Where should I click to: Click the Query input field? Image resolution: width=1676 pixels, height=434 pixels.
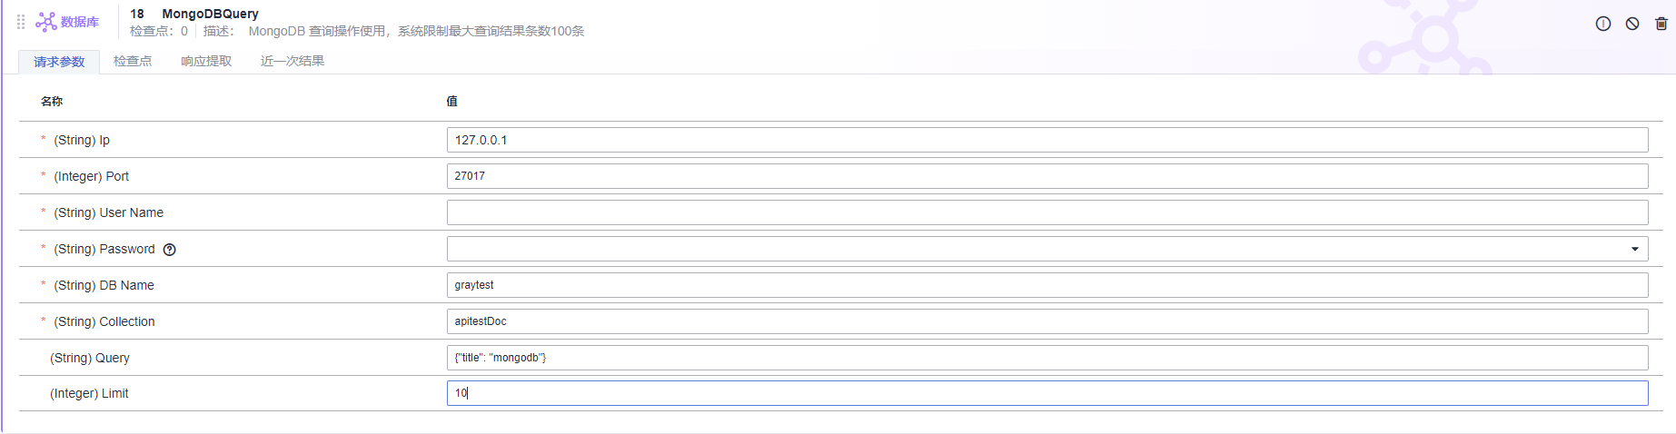[1046, 358]
